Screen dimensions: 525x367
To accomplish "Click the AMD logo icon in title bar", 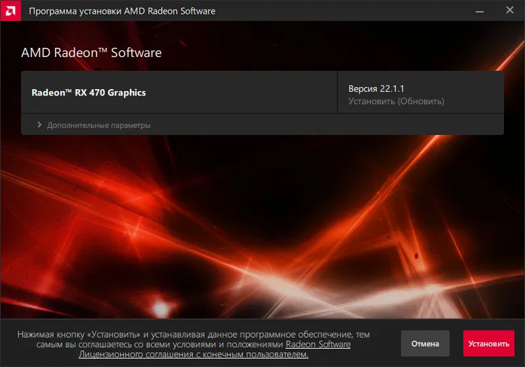I will click(10, 10).
